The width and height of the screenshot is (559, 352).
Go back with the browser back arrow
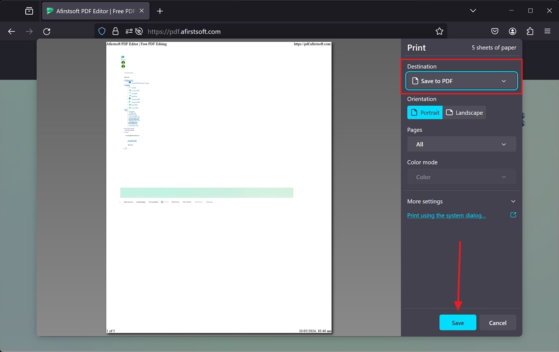pyautogui.click(x=12, y=31)
